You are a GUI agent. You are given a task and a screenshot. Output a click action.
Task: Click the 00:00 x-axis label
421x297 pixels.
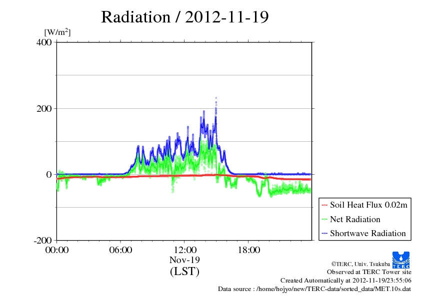(x=57, y=250)
